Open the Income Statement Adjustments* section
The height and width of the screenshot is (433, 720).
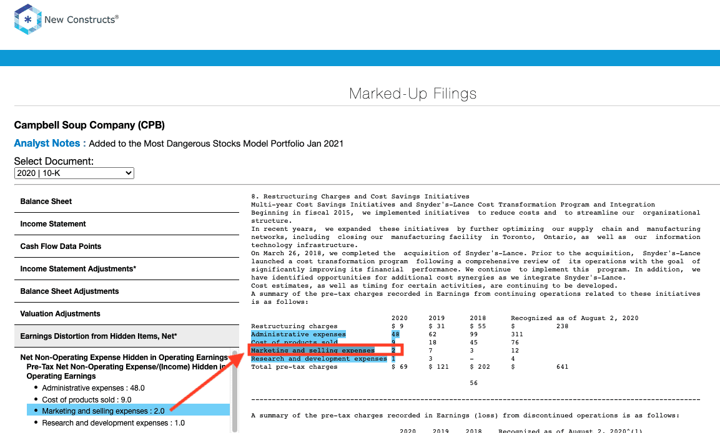(127, 269)
